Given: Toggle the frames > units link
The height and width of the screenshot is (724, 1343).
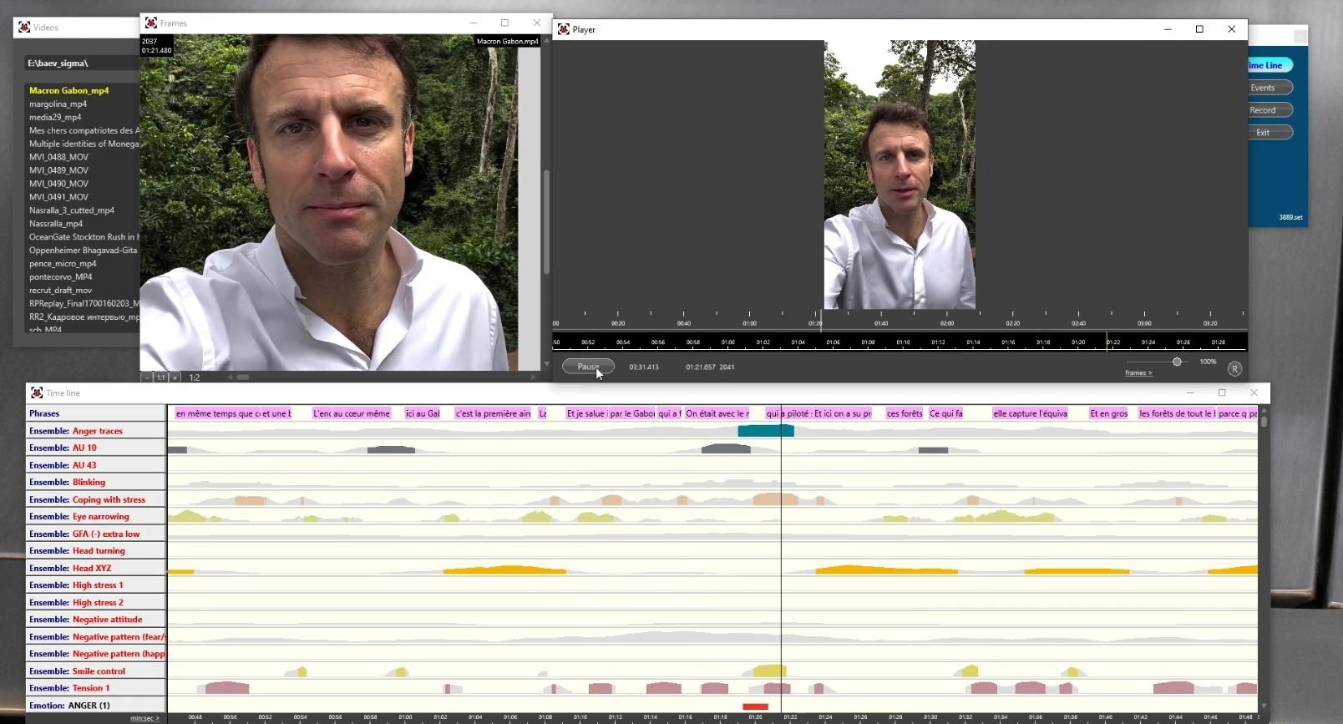Looking at the screenshot, I should tap(1138, 372).
